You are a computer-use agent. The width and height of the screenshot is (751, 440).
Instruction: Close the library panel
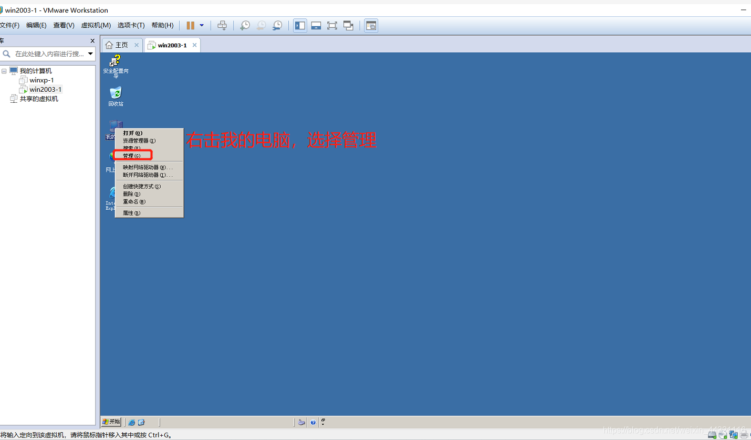pos(92,41)
